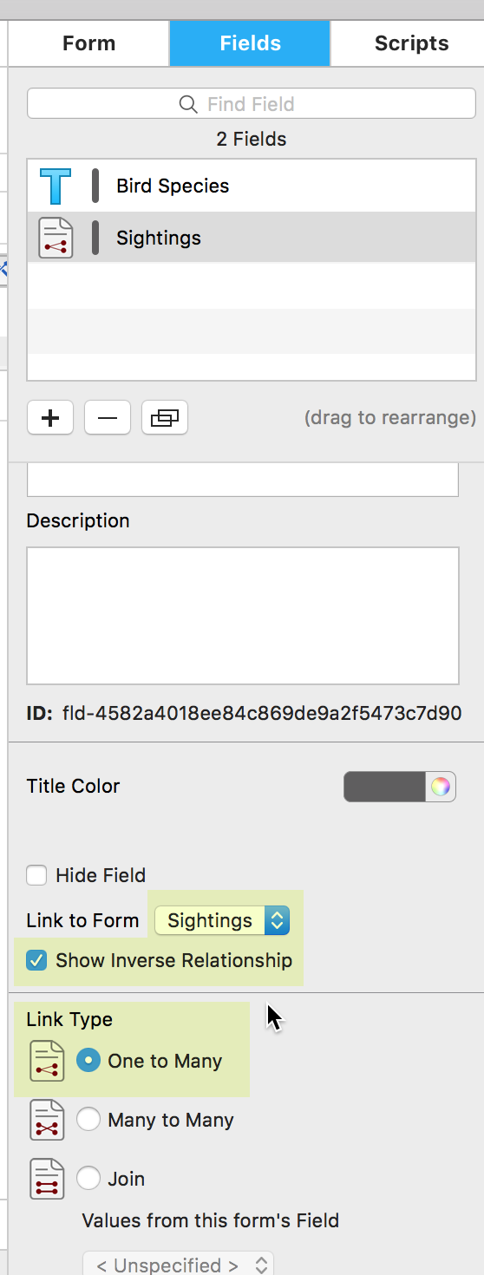Remove selected field with minus button
484x1275 pixels.
(108, 417)
